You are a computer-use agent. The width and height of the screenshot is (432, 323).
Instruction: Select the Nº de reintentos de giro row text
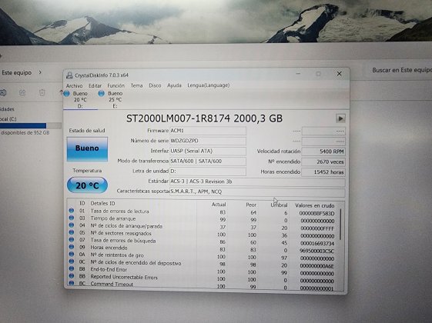(x=117, y=255)
